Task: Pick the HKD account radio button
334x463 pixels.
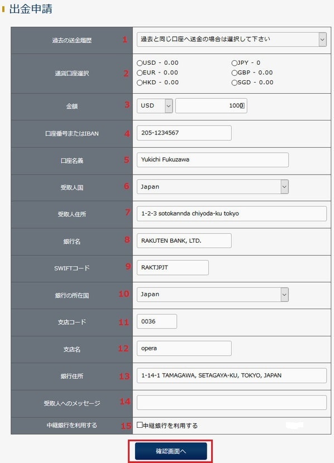Action: point(140,83)
